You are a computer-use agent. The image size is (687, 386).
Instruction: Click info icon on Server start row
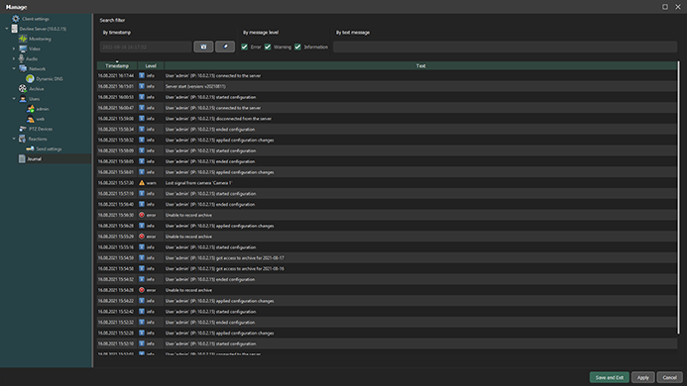click(x=142, y=86)
